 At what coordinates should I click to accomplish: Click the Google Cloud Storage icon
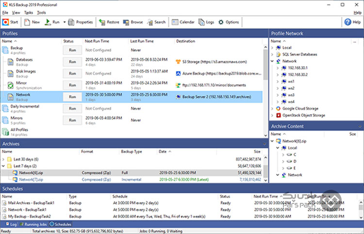279,108
